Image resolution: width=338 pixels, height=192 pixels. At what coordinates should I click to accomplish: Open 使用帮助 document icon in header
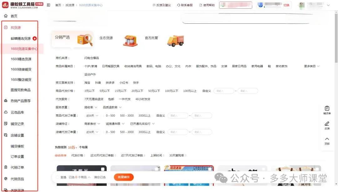pos(201,5)
